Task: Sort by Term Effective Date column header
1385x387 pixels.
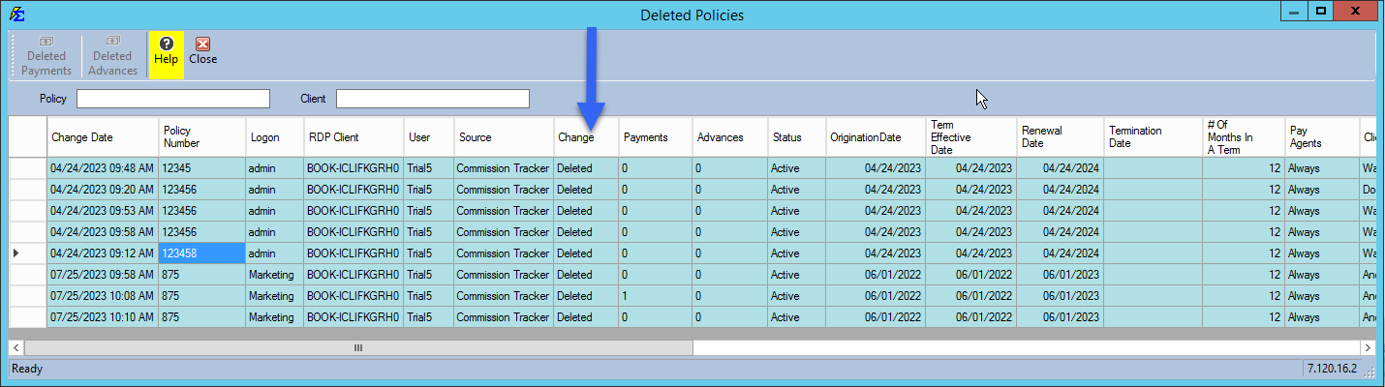Action: (971, 137)
